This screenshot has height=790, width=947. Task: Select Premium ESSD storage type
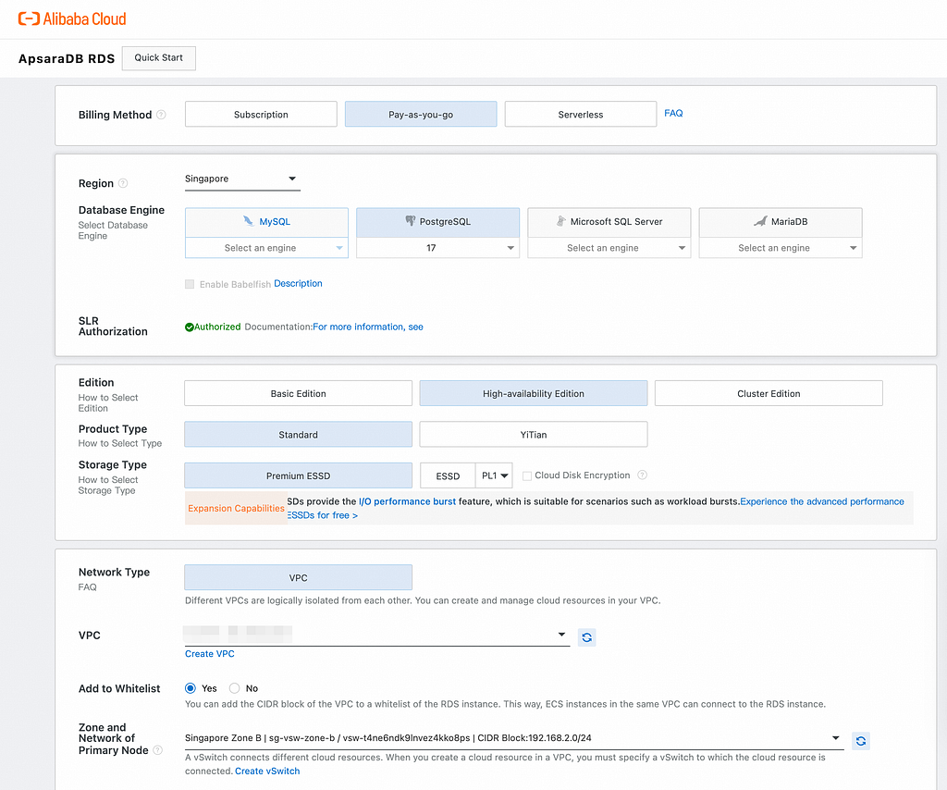[x=299, y=475]
